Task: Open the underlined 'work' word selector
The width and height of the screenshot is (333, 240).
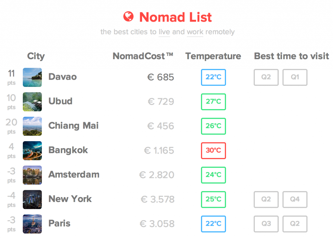Action: pos(195,32)
